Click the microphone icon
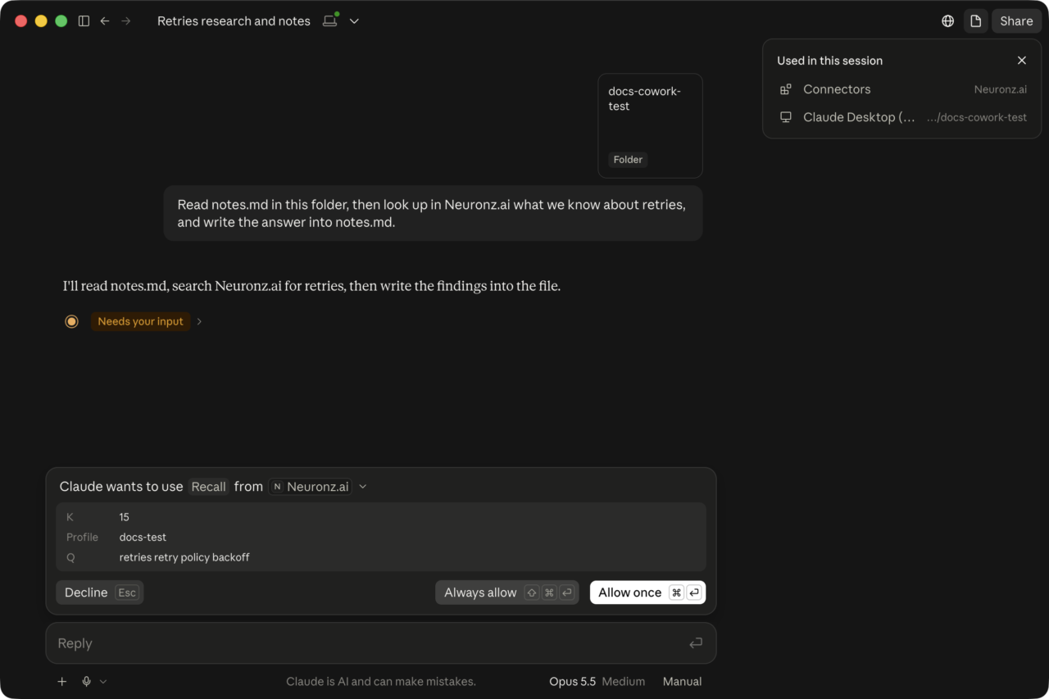Screen dimensions: 1049x699 pyautogui.click(x=86, y=681)
